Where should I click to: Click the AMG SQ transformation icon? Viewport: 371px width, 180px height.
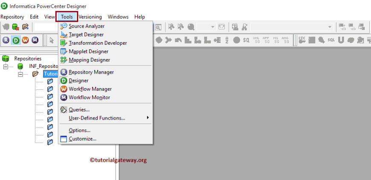point(285,40)
